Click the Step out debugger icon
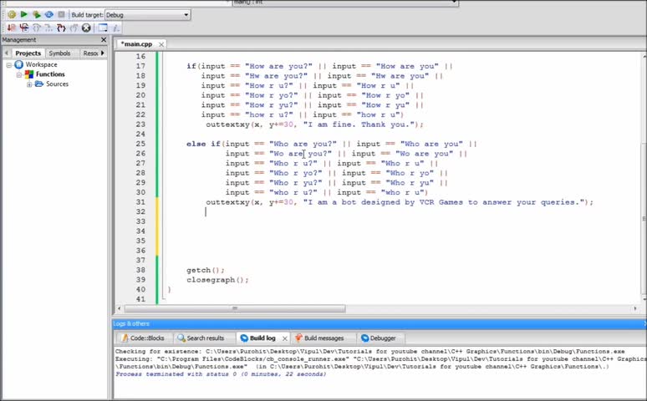Viewport: 647px width, 401px height. point(74,28)
